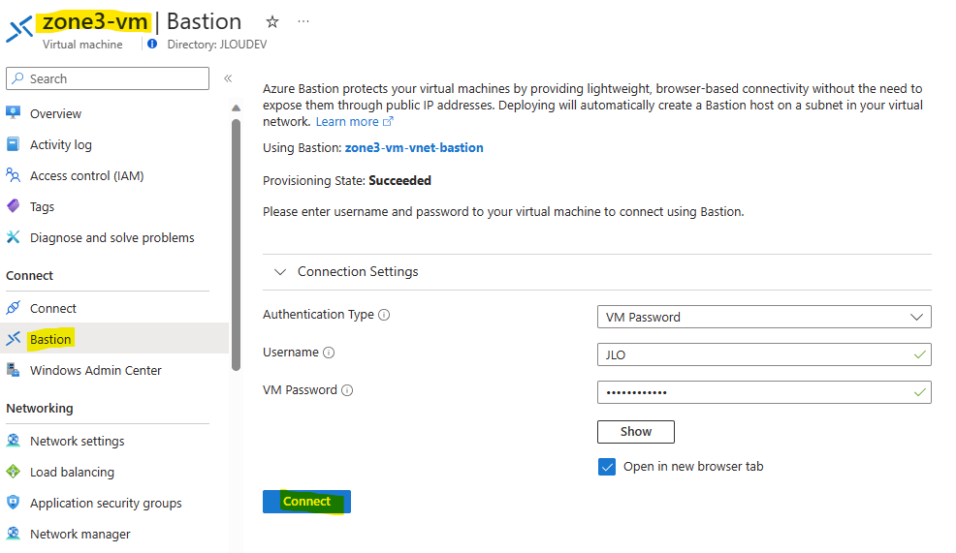The width and height of the screenshot is (956, 553).
Task: Click the Tags purple tag icon
Action: pos(13,206)
